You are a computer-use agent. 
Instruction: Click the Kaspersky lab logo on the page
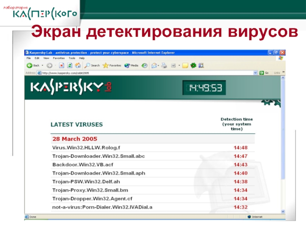coord(71,88)
